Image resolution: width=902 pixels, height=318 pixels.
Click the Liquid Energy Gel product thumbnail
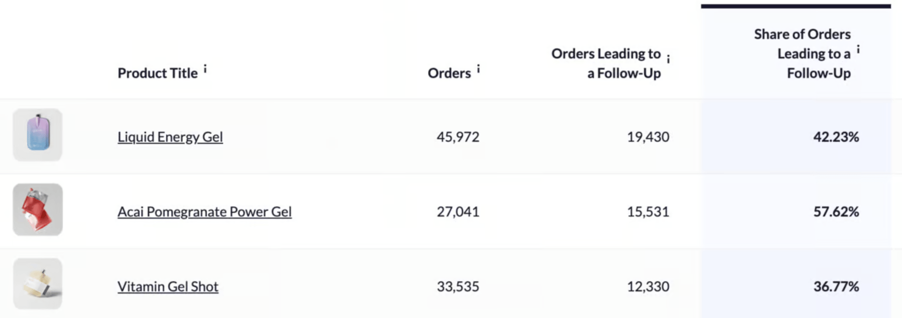pos(38,135)
